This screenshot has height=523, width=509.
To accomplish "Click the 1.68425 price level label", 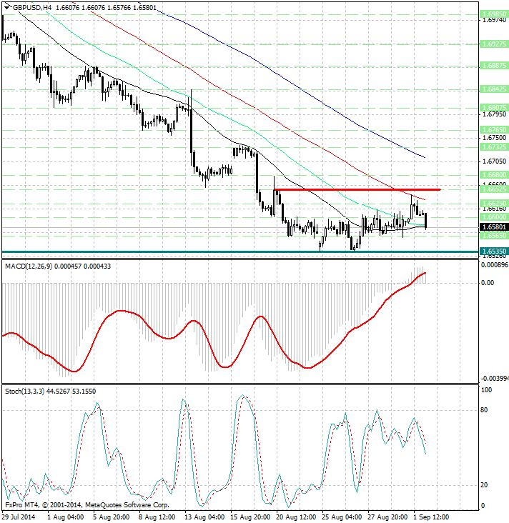I will point(494,89).
